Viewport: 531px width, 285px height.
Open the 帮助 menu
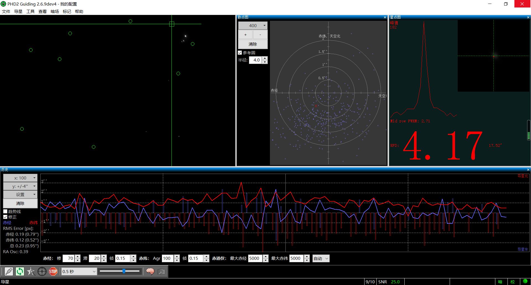point(79,11)
